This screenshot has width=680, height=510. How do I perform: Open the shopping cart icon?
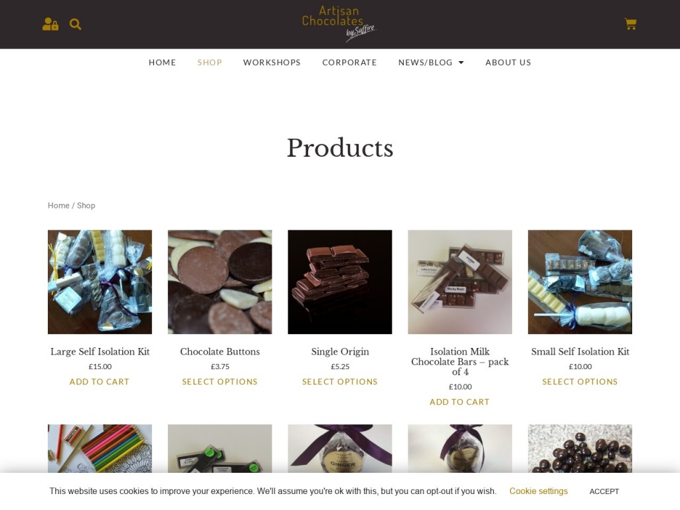pyautogui.click(x=630, y=24)
